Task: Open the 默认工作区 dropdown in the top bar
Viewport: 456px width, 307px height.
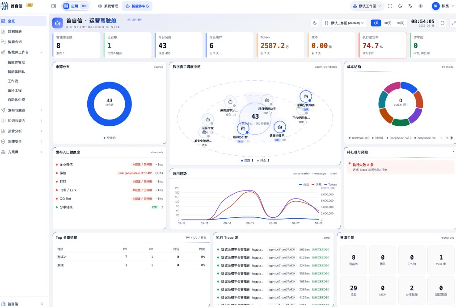Action: coord(367,6)
